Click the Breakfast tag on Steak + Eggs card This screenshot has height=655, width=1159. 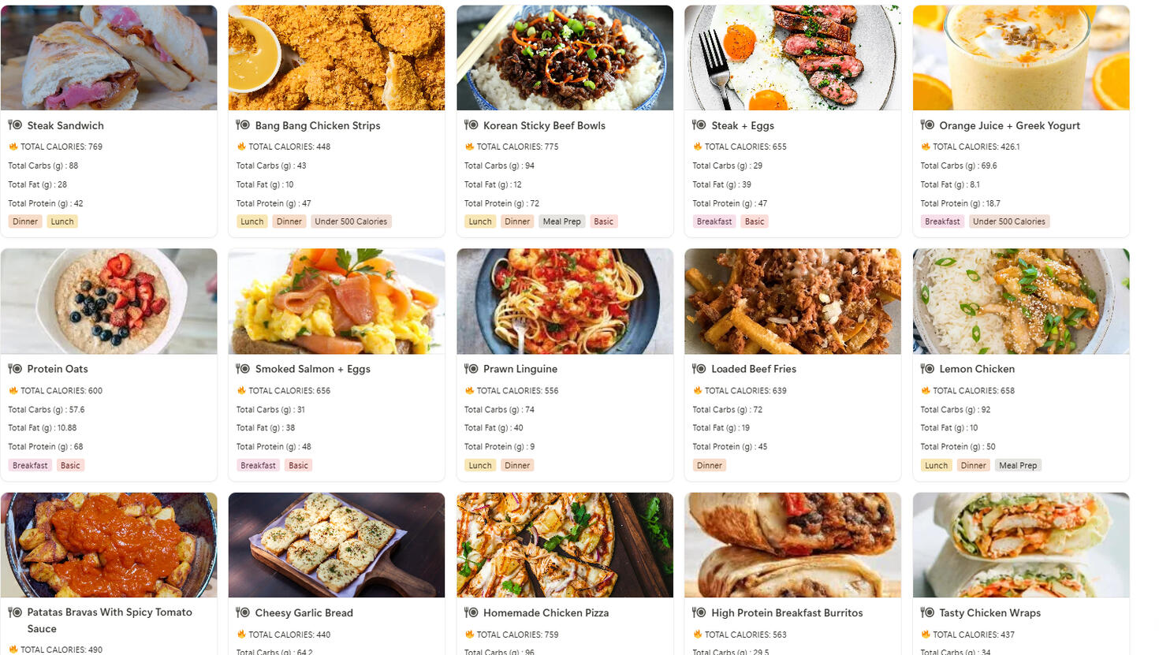point(714,221)
